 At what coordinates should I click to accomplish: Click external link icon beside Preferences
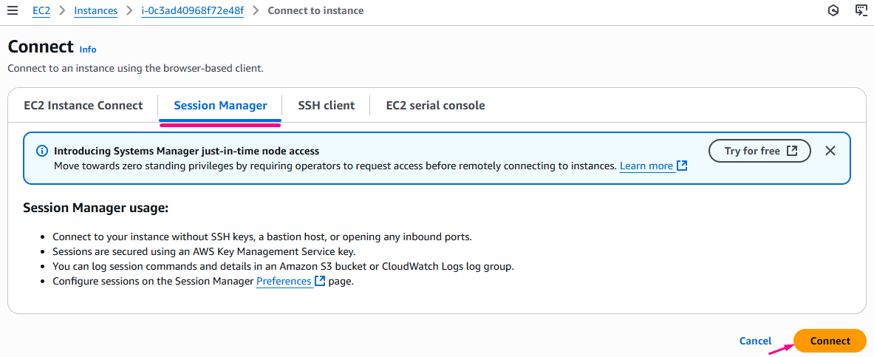point(320,282)
